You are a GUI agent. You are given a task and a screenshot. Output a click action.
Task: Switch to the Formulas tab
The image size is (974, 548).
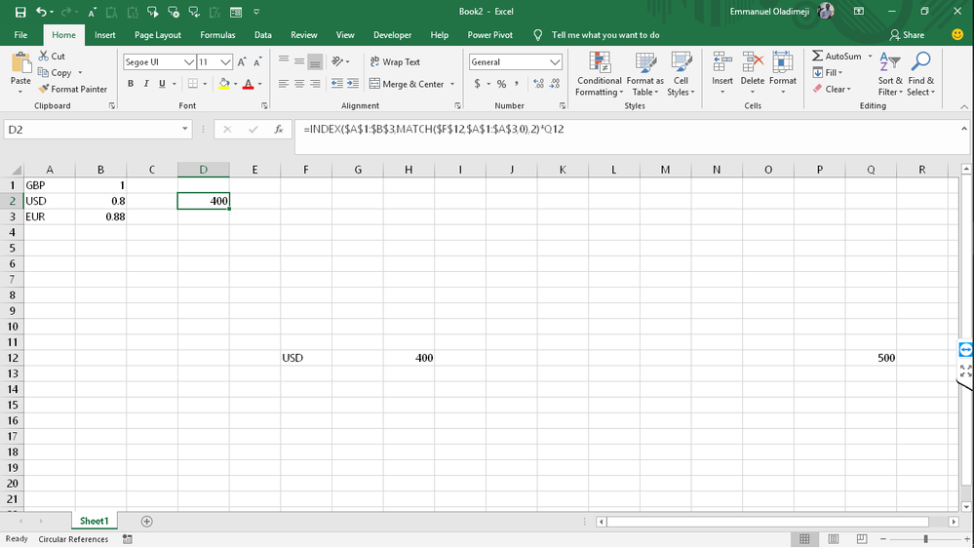[x=217, y=35]
